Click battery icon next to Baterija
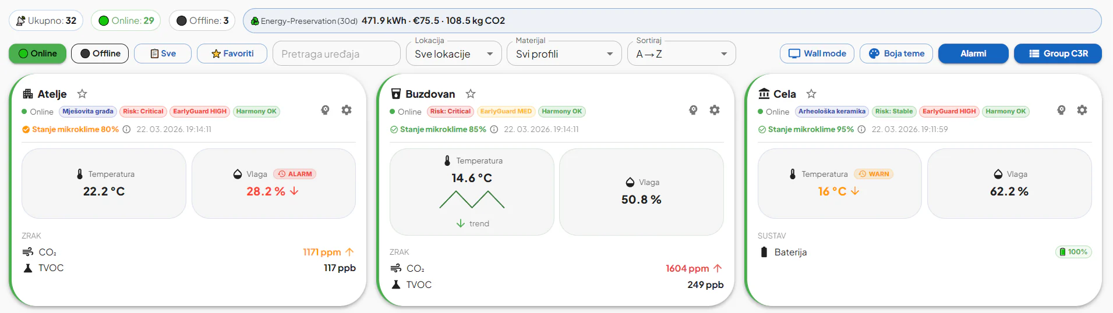Viewport: 1113px width, 313px height. pyautogui.click(x=764, y=252)
